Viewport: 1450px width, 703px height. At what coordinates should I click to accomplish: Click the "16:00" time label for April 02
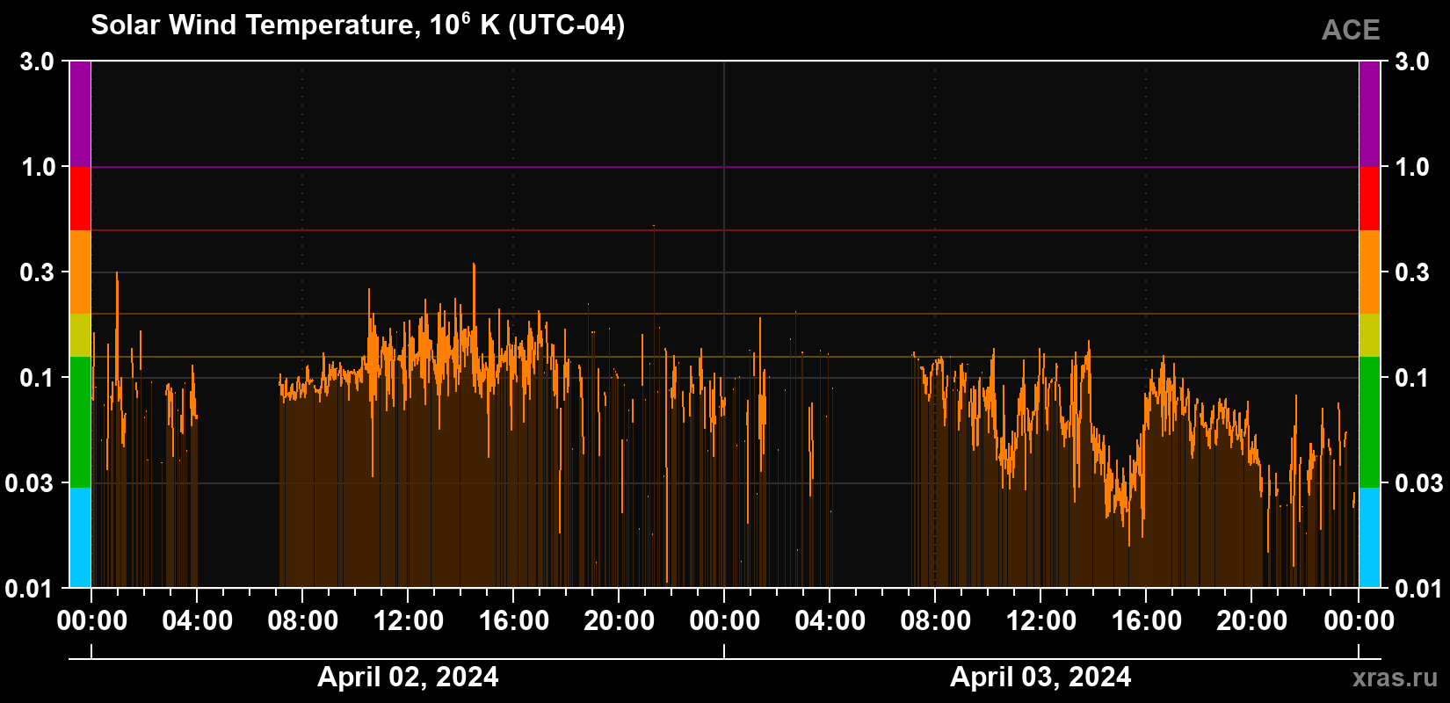[x=514, y=621]
